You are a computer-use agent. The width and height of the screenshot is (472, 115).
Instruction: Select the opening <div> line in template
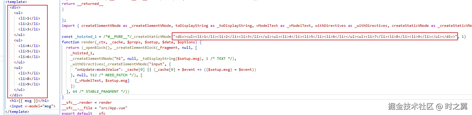coord(15,7)
